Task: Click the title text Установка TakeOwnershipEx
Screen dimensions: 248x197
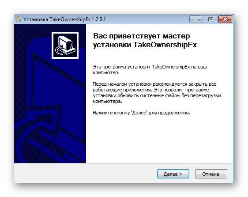Action: pos(57,19)
